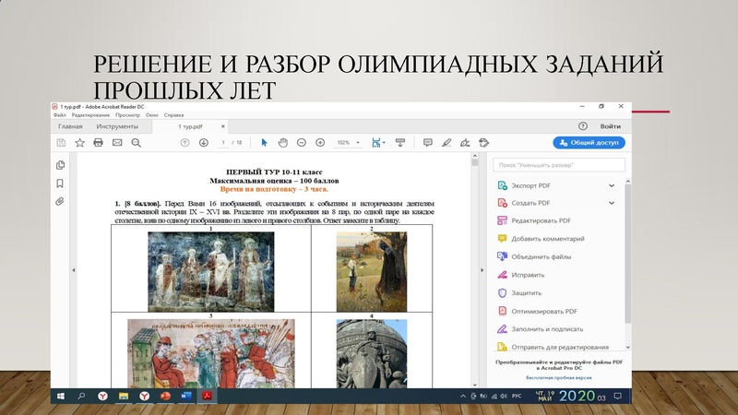Switch to the Инструменты tab

117,126
